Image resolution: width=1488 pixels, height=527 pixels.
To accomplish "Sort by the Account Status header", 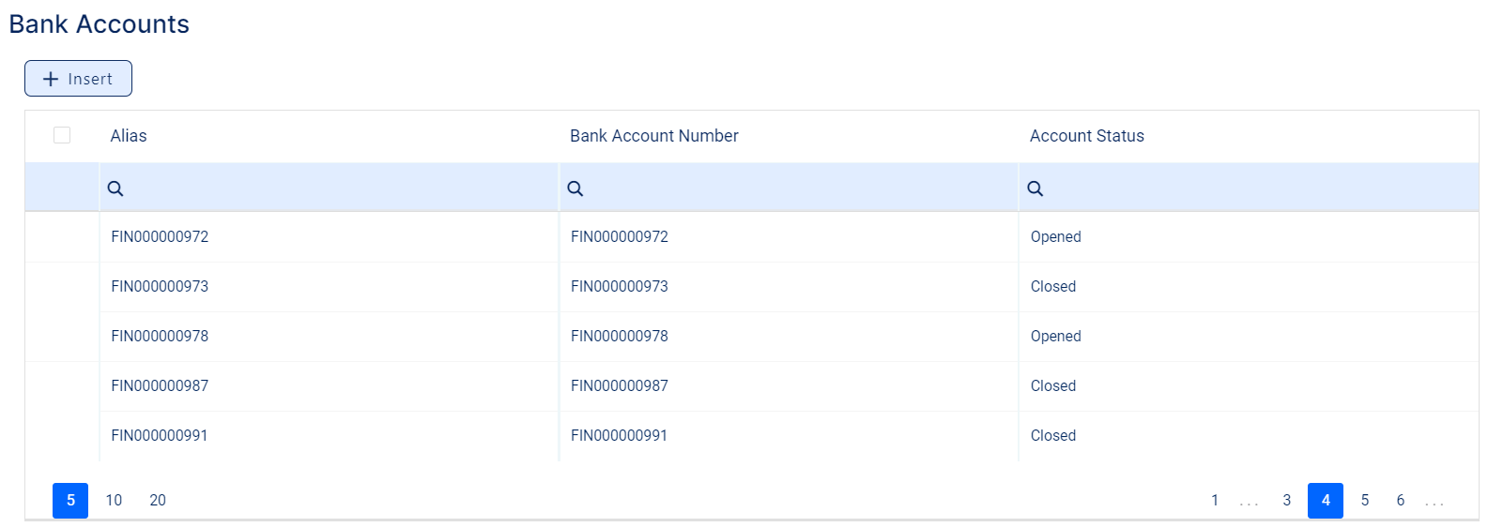I will click(x=1086, y=136).
